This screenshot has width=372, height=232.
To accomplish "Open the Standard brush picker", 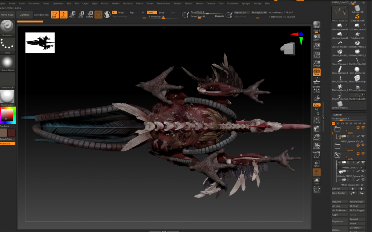I will coord(7,27).
